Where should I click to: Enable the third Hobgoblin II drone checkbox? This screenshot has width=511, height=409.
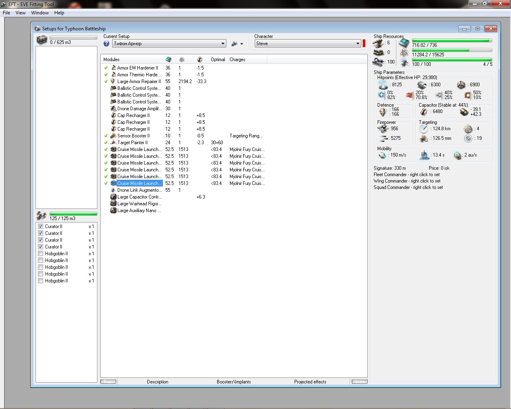(40, 267)
